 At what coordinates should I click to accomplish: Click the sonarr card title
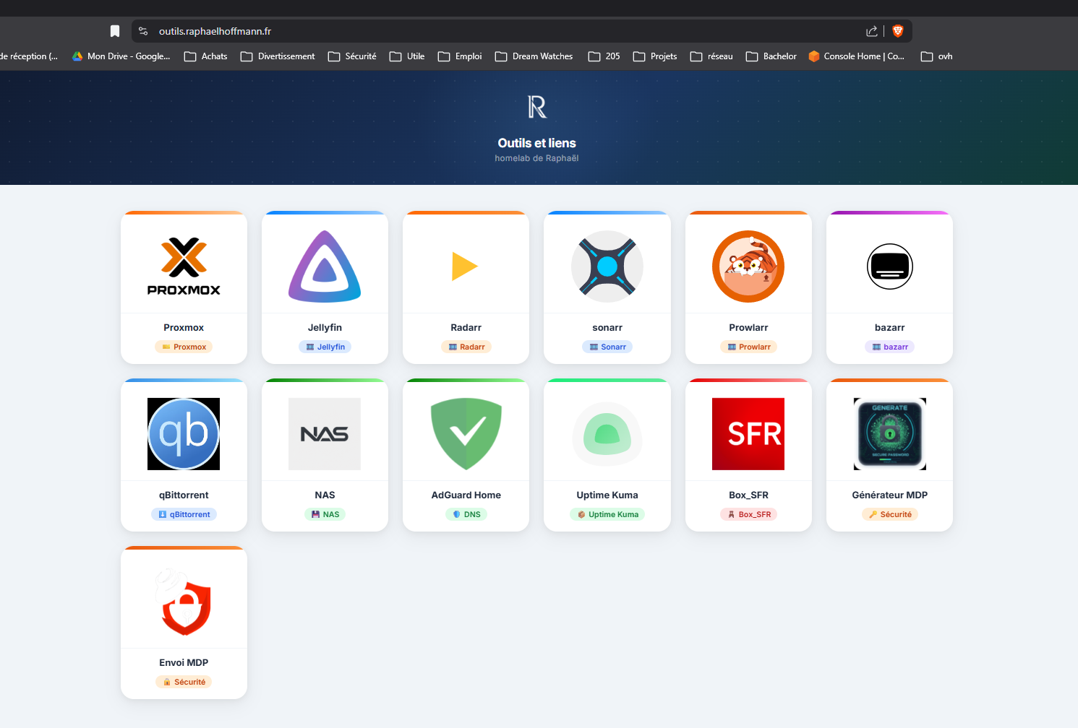tap(607, 327)
